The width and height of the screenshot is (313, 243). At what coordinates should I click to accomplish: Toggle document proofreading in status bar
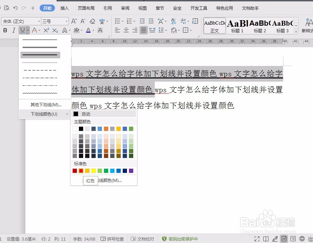point(142,239)
